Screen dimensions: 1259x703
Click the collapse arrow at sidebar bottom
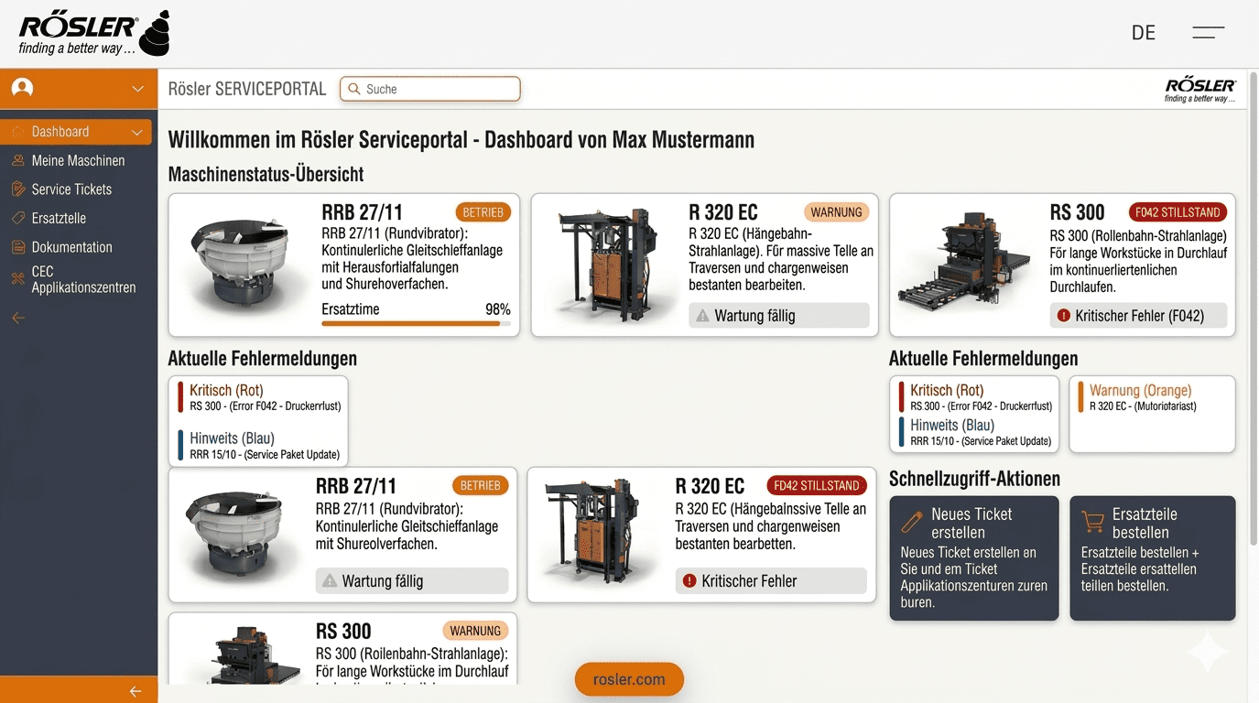136,691
